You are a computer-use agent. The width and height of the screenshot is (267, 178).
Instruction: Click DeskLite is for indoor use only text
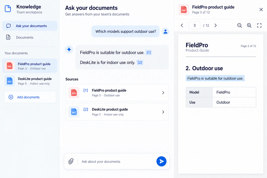[107, 63]
